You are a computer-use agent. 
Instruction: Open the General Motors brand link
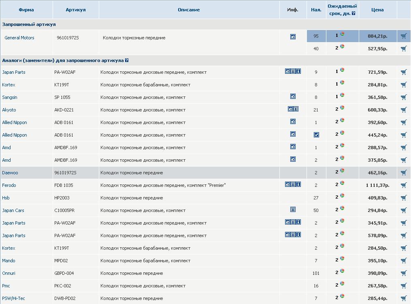point(19,38)
